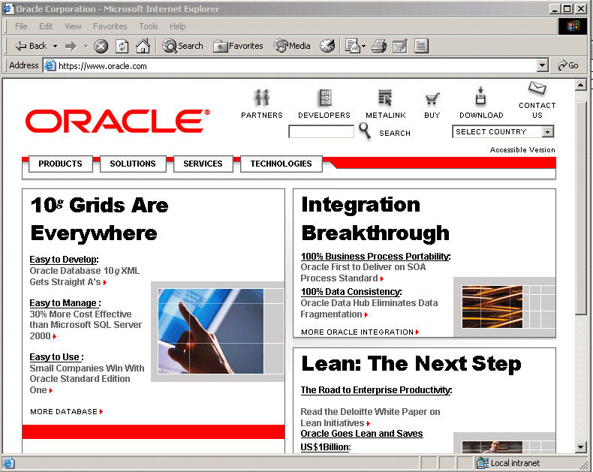Open the Developers icon link

(324, 98)
